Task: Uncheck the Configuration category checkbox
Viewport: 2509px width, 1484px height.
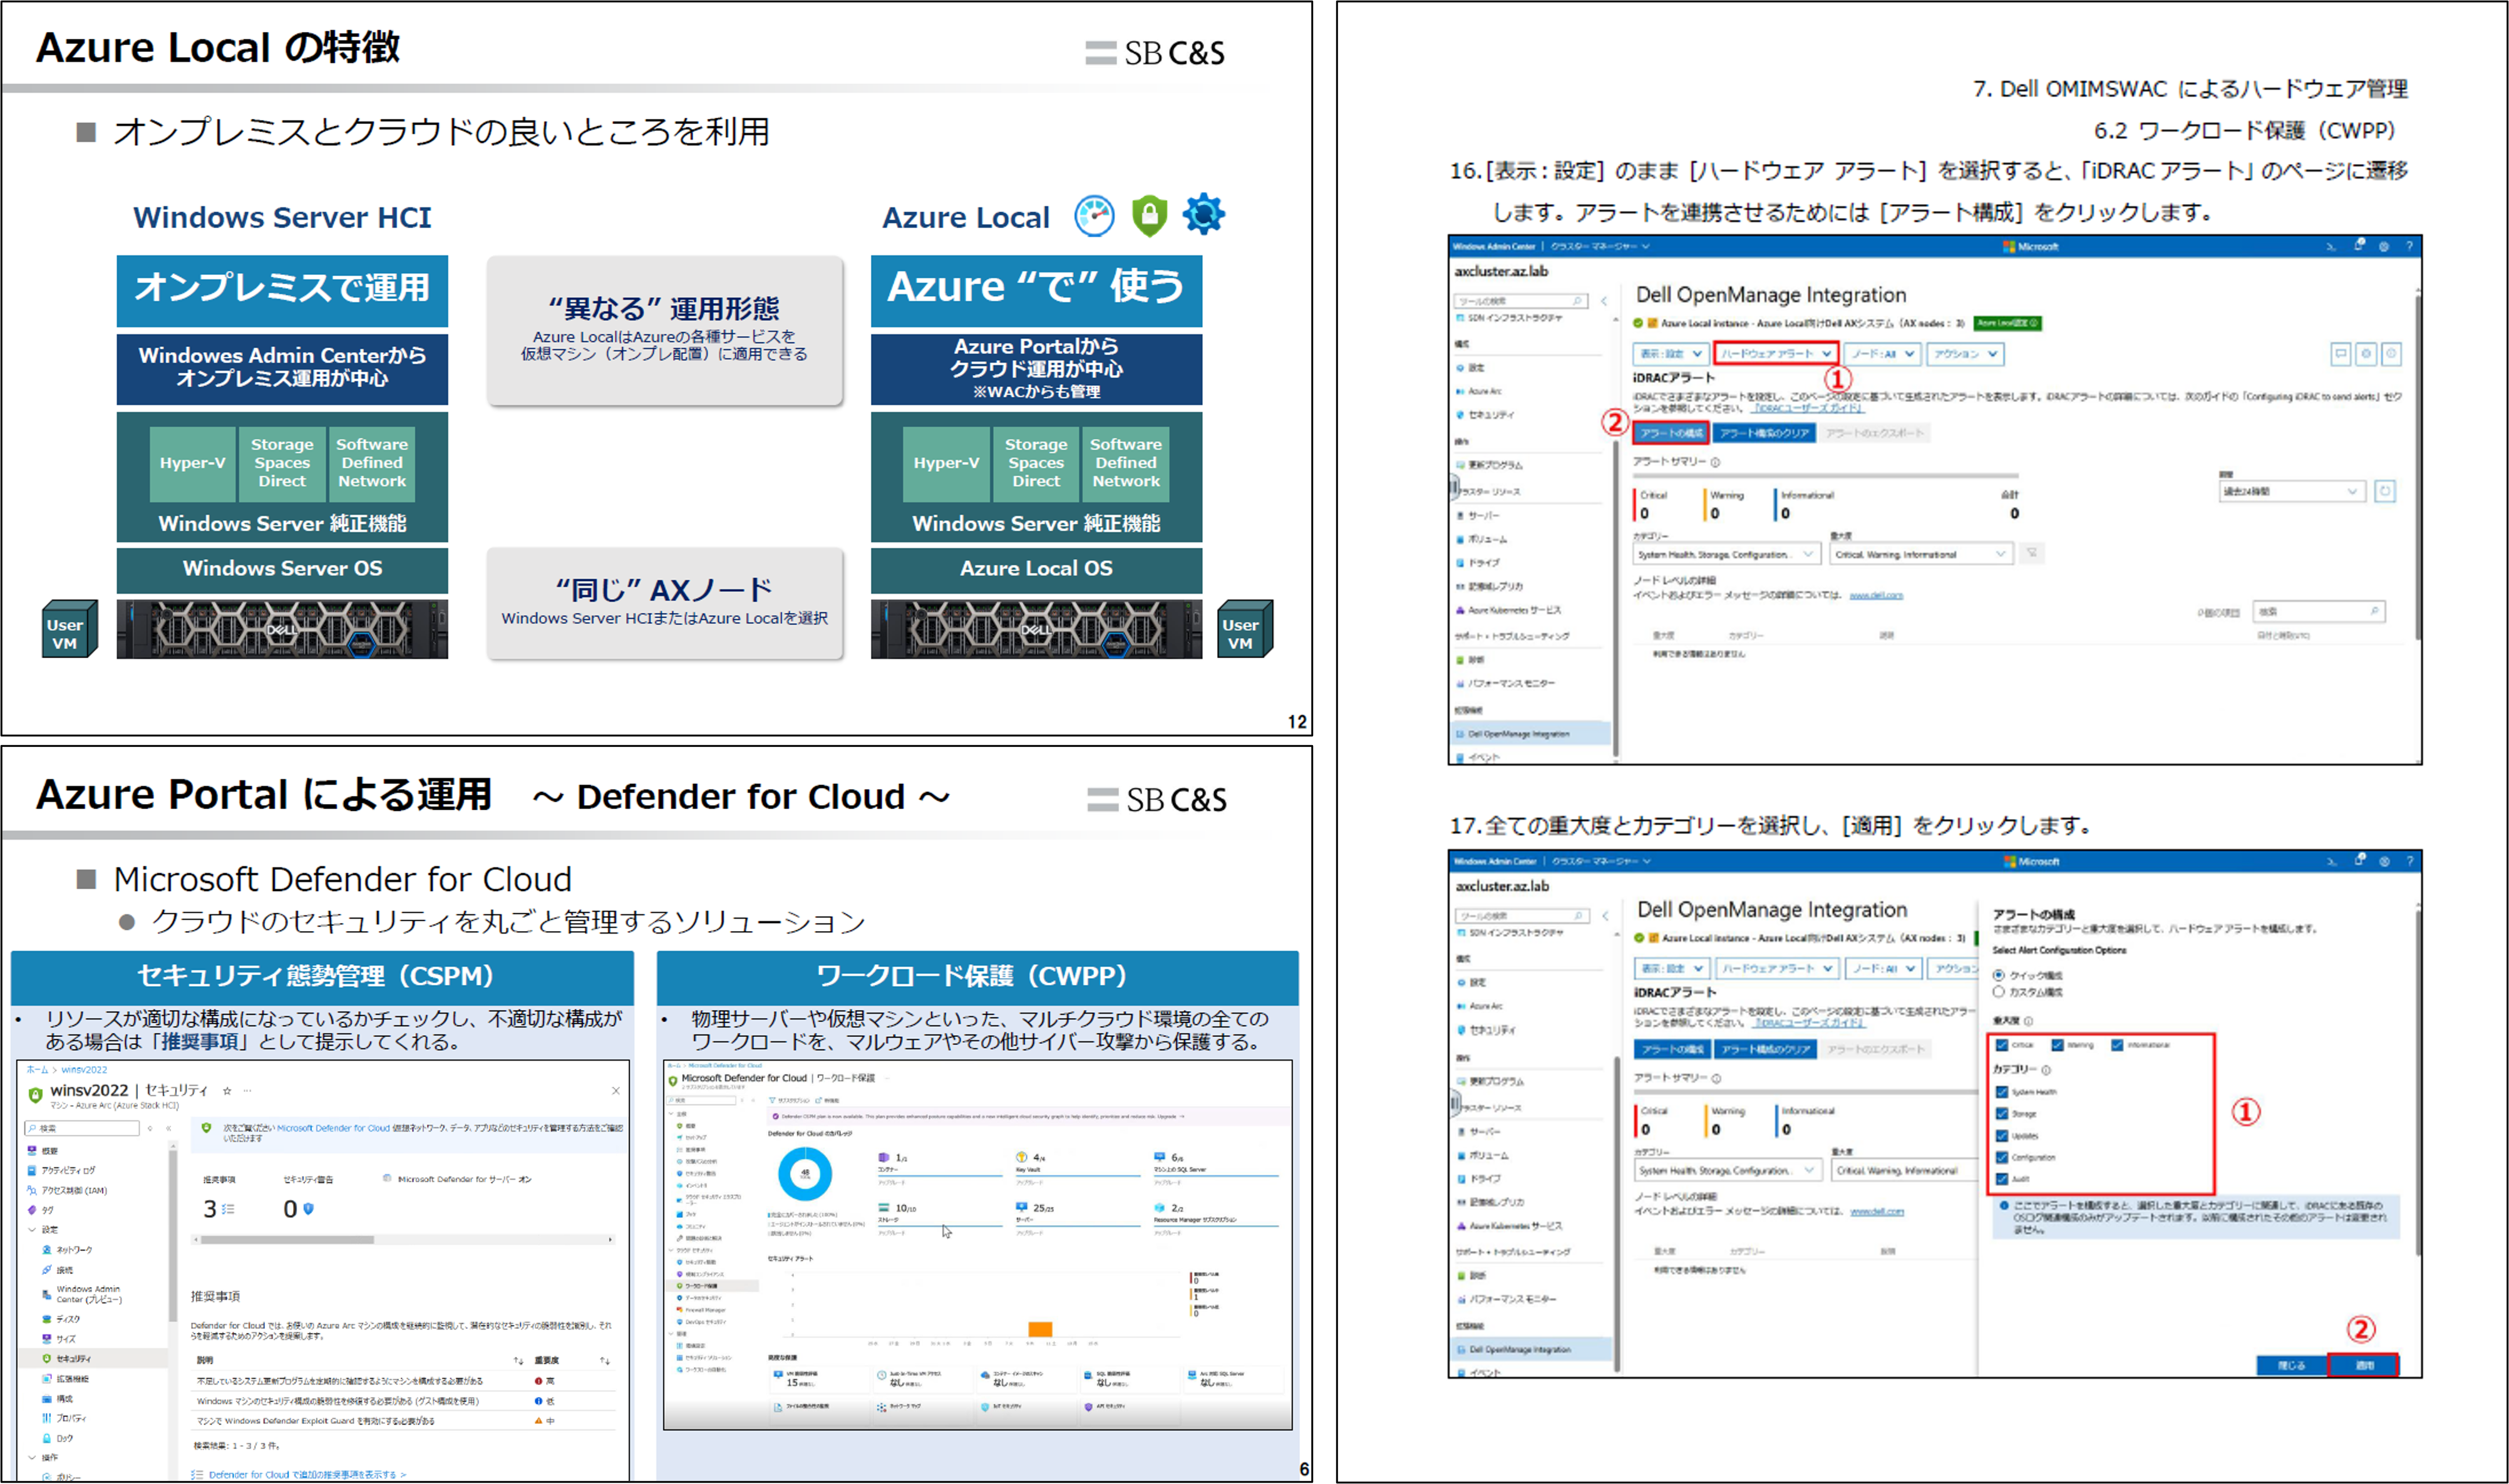Action: pos(2002,1157)
